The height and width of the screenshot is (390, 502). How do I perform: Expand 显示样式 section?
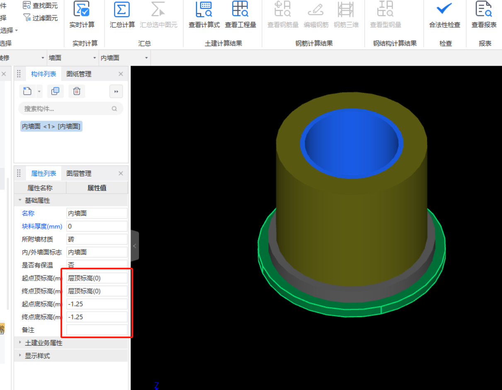coord(19,356)
